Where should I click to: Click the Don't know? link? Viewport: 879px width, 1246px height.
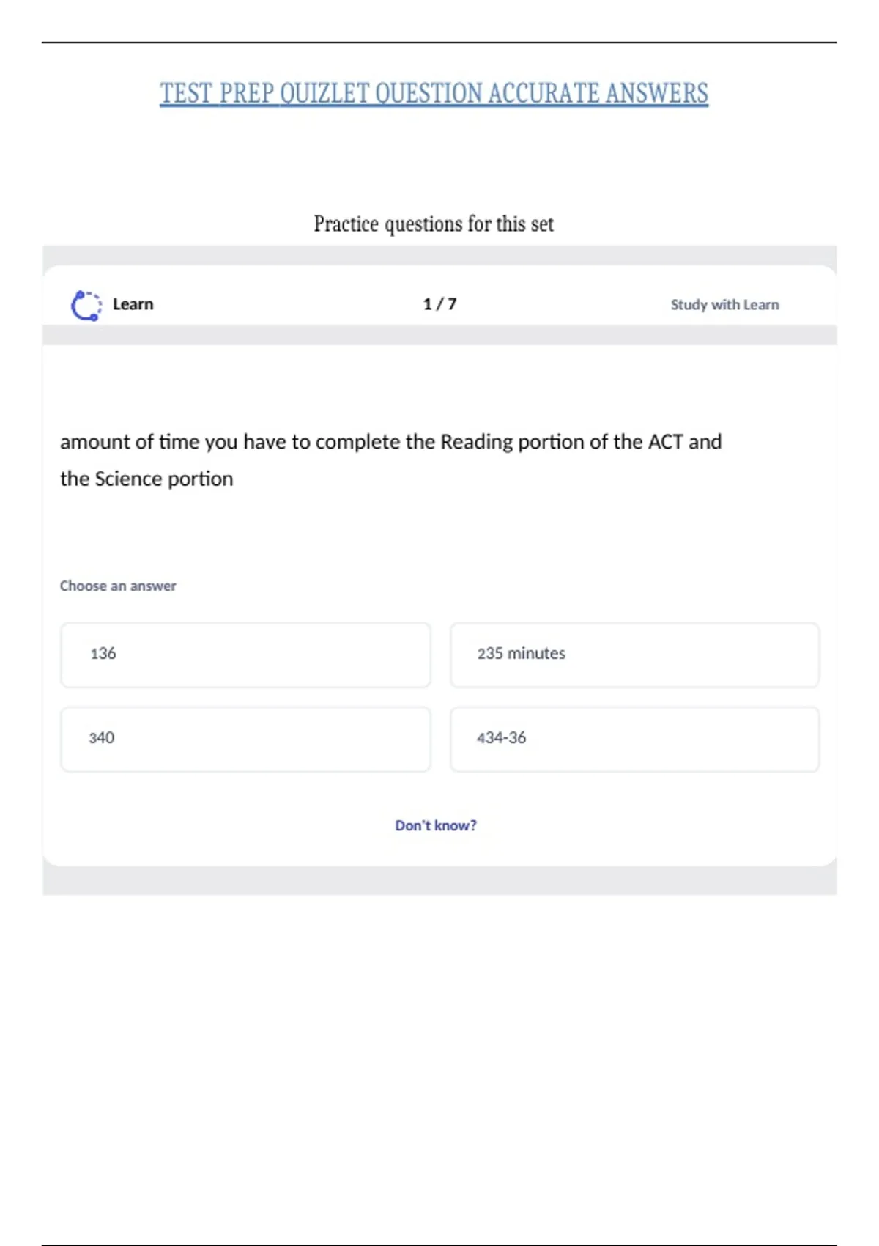click(x=436, y=825)
